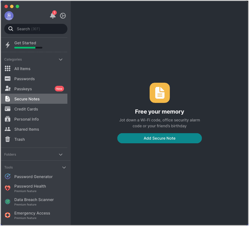The image size is (249, 226).
Task: Click the Free your memory heading
Action: click(x=159, y=112)
